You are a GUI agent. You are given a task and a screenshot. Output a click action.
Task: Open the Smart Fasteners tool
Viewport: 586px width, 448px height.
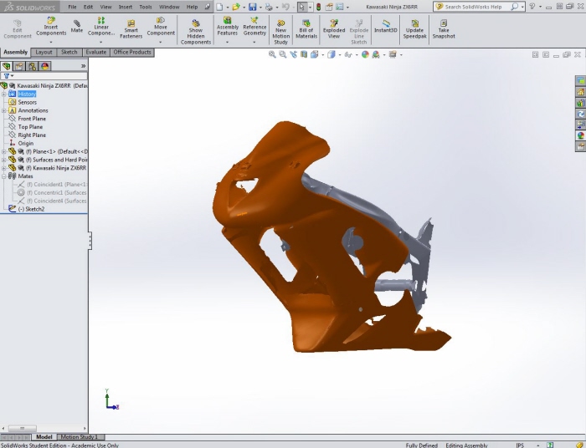pyautogui.click(x=131, y=29)
